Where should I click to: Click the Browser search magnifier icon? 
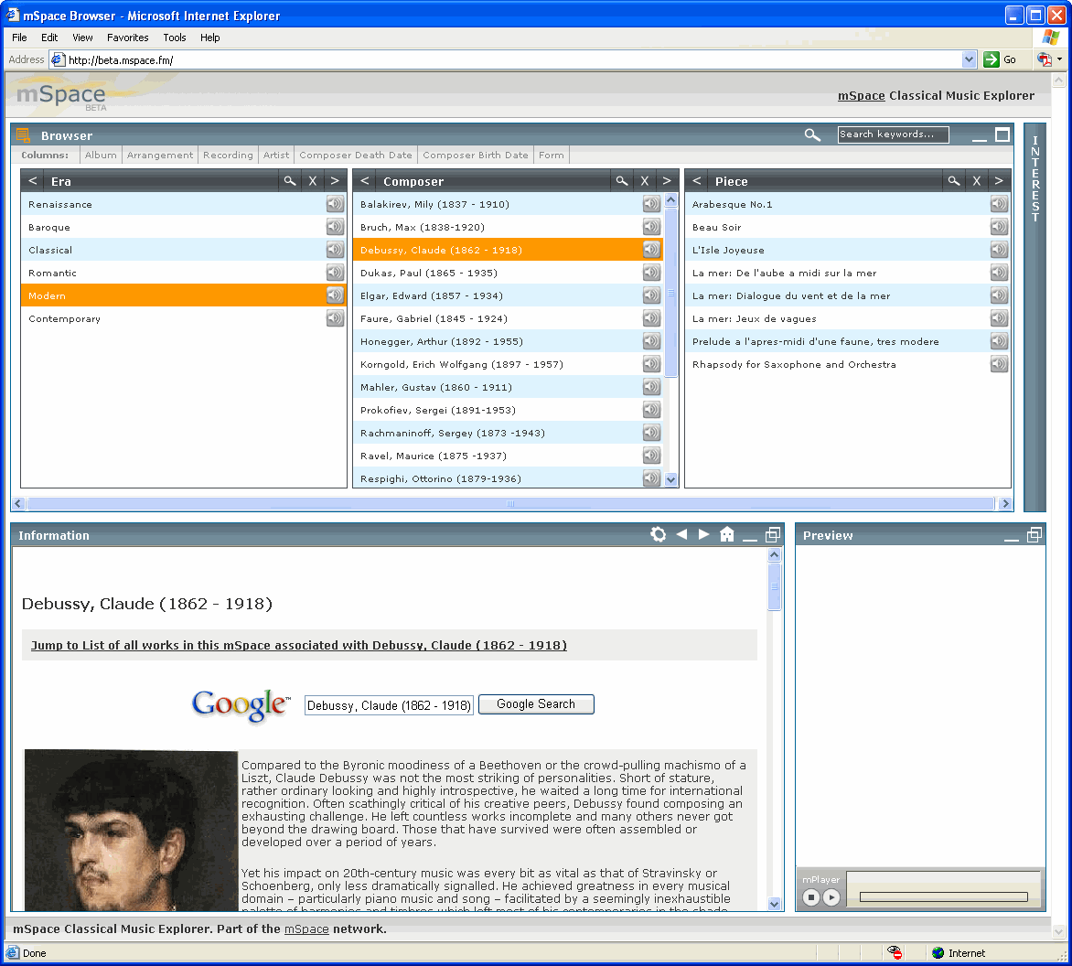point(812,134)
